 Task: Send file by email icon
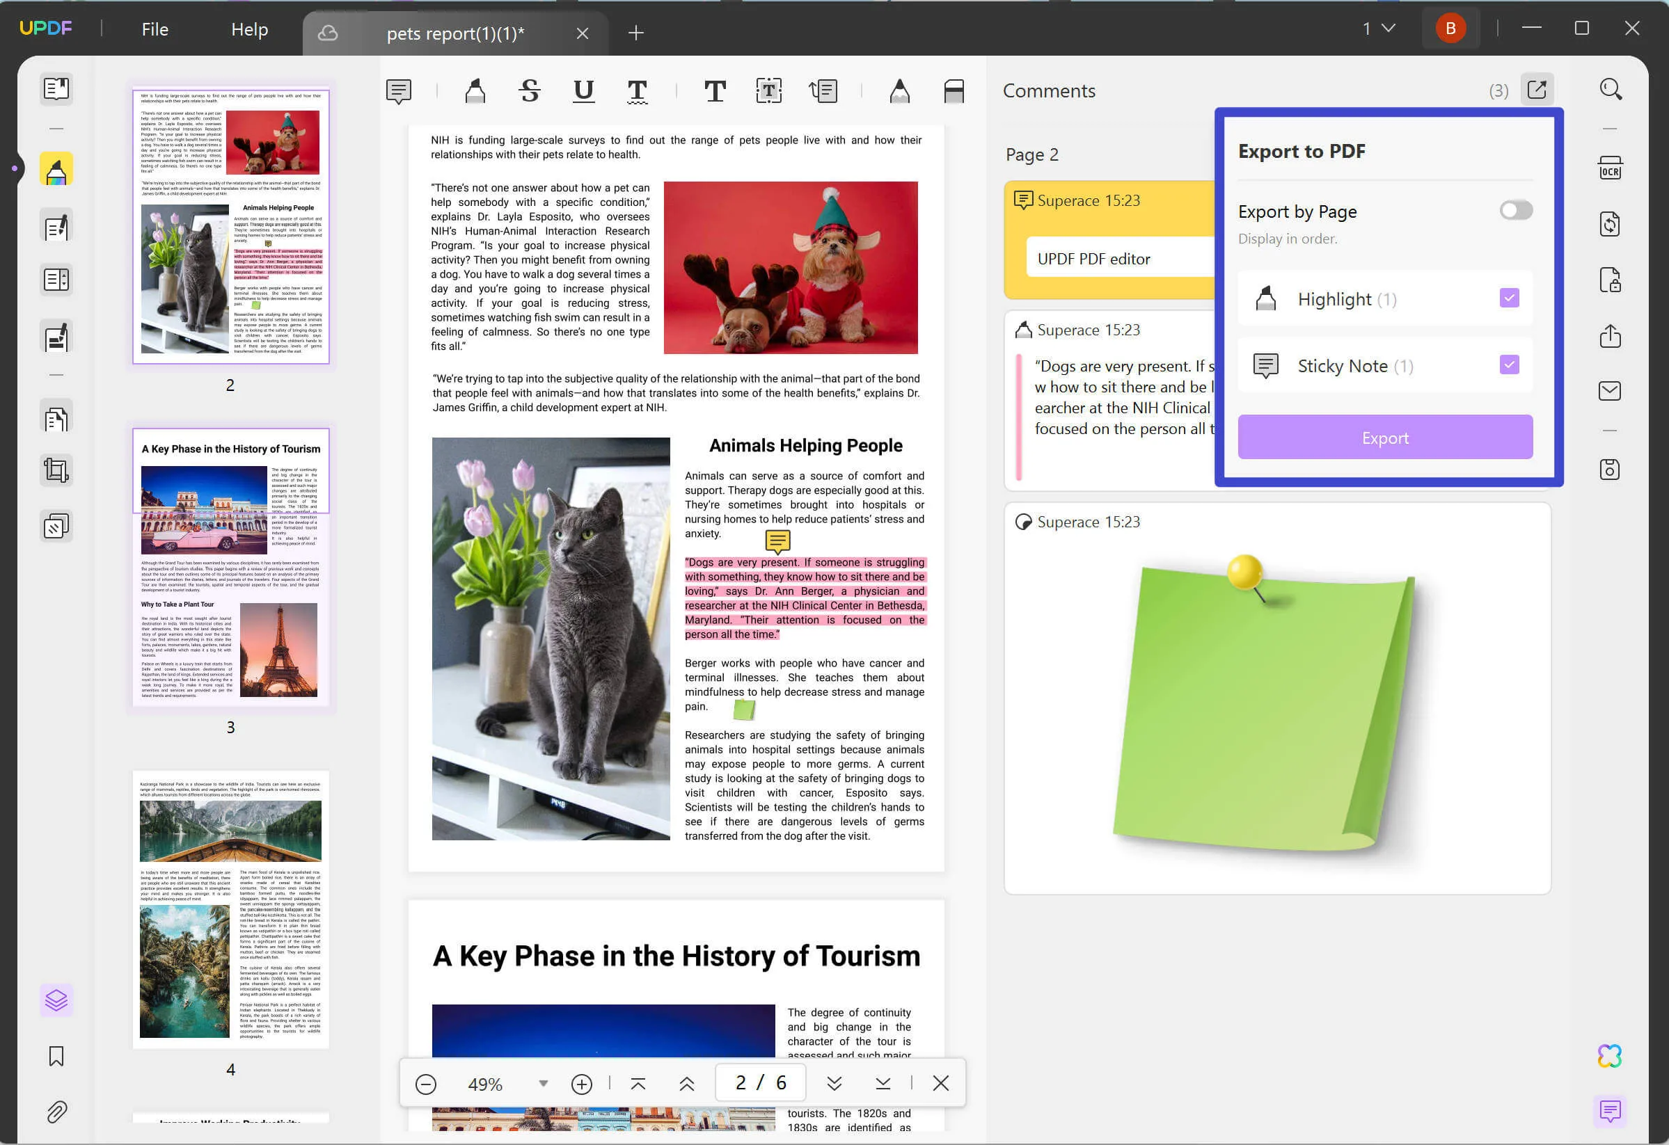pyautogui.click(x=1610, y=390)
